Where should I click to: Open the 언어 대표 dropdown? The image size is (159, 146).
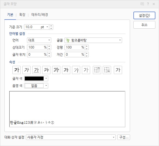(x=39, y=40)
